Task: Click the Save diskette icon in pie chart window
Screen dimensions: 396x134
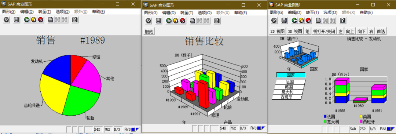Action: click(16, 20)
